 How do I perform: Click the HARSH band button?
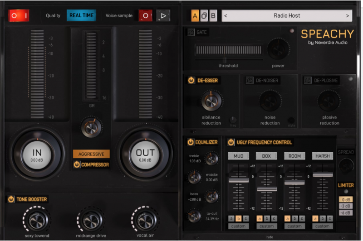click(323, 156)
